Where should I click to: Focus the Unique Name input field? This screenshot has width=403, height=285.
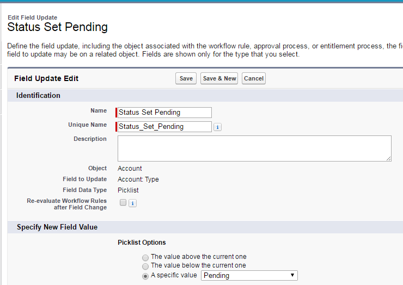pos(164,127)
